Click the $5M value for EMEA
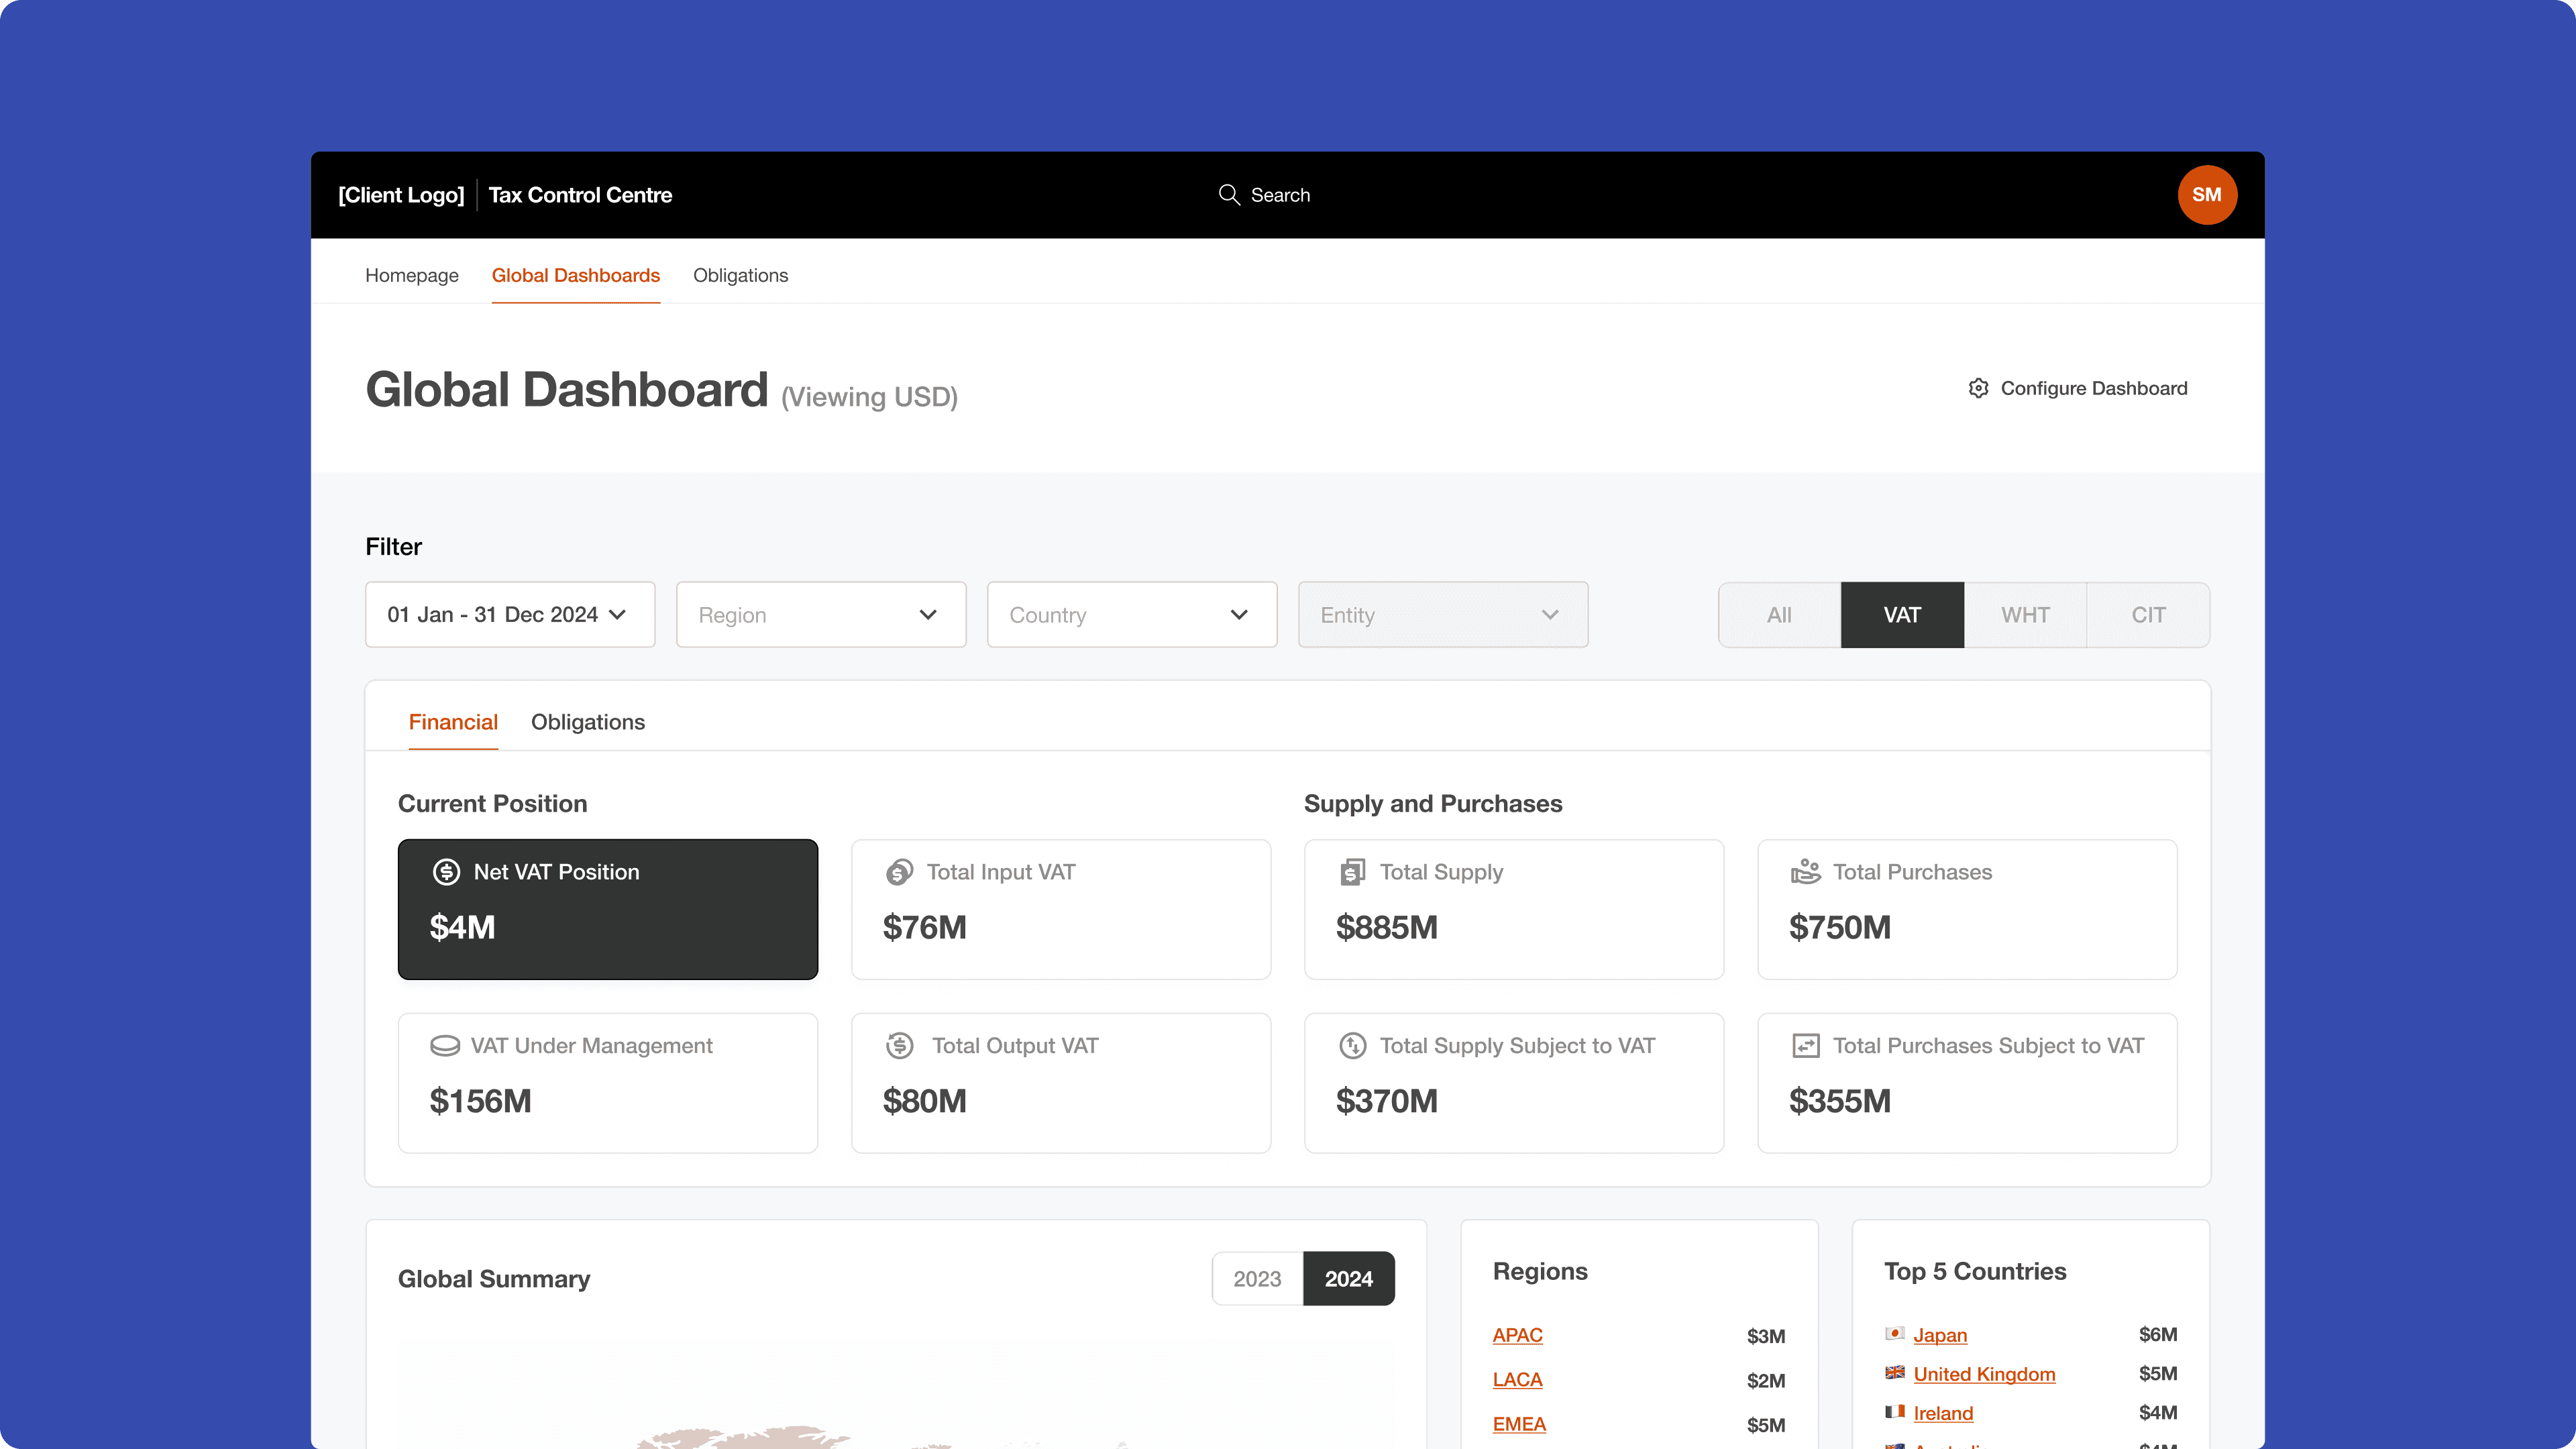This screenshot has height=1449, width=2576. (1766, 1425)
